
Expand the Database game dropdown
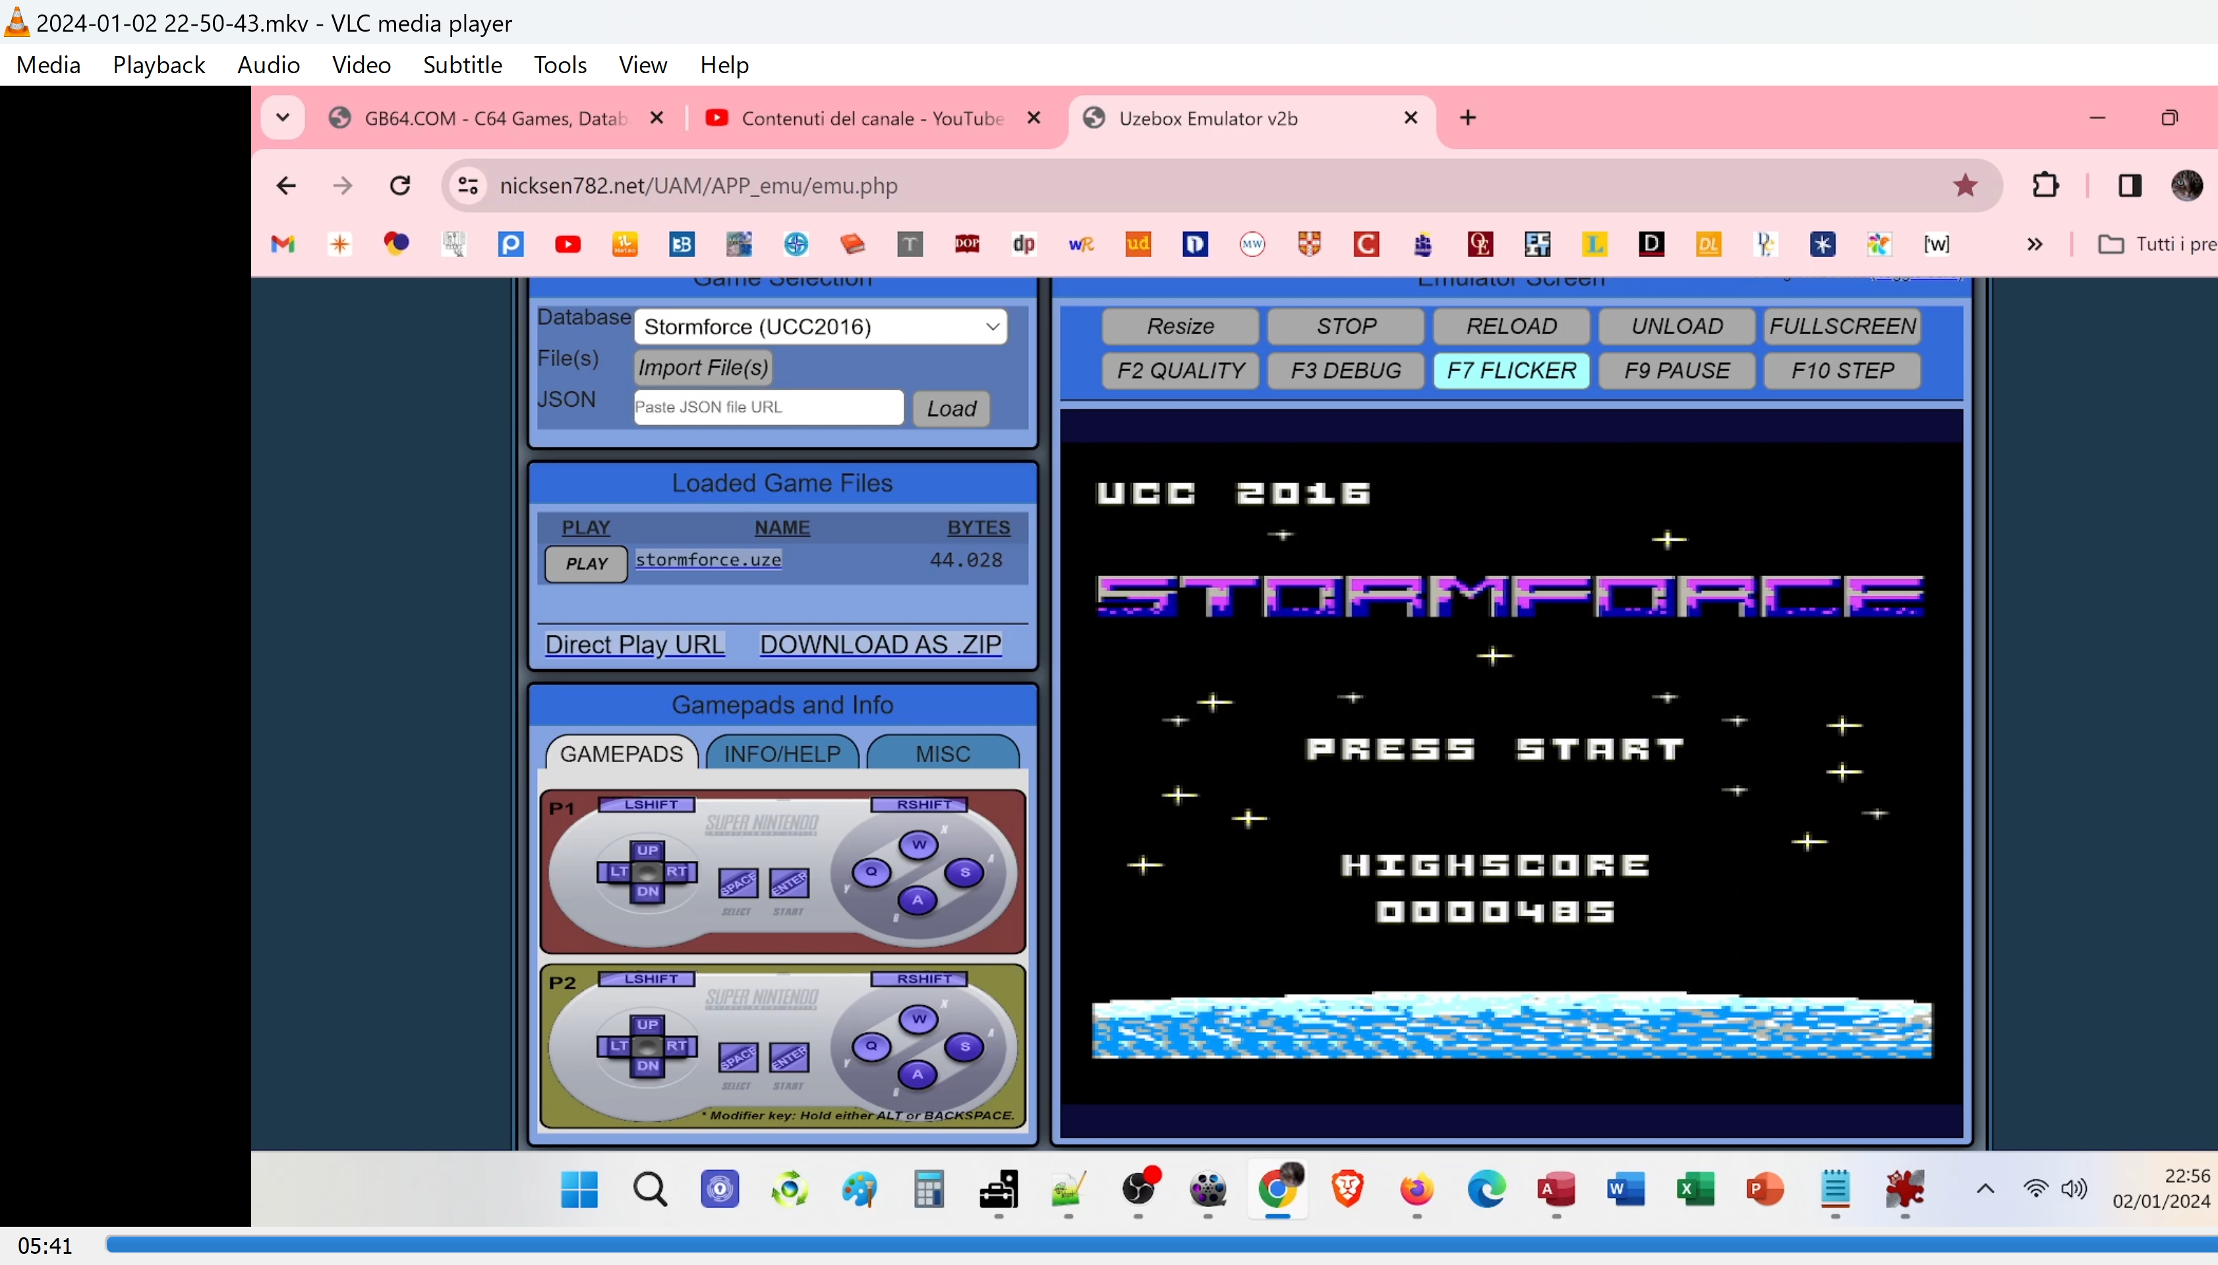(x=820, y=327)
